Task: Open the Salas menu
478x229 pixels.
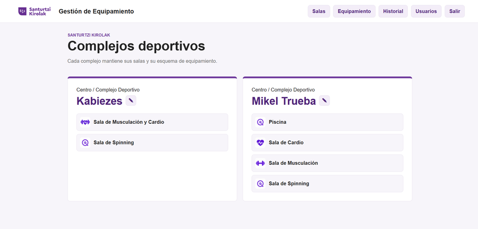Action: [319, 11]
